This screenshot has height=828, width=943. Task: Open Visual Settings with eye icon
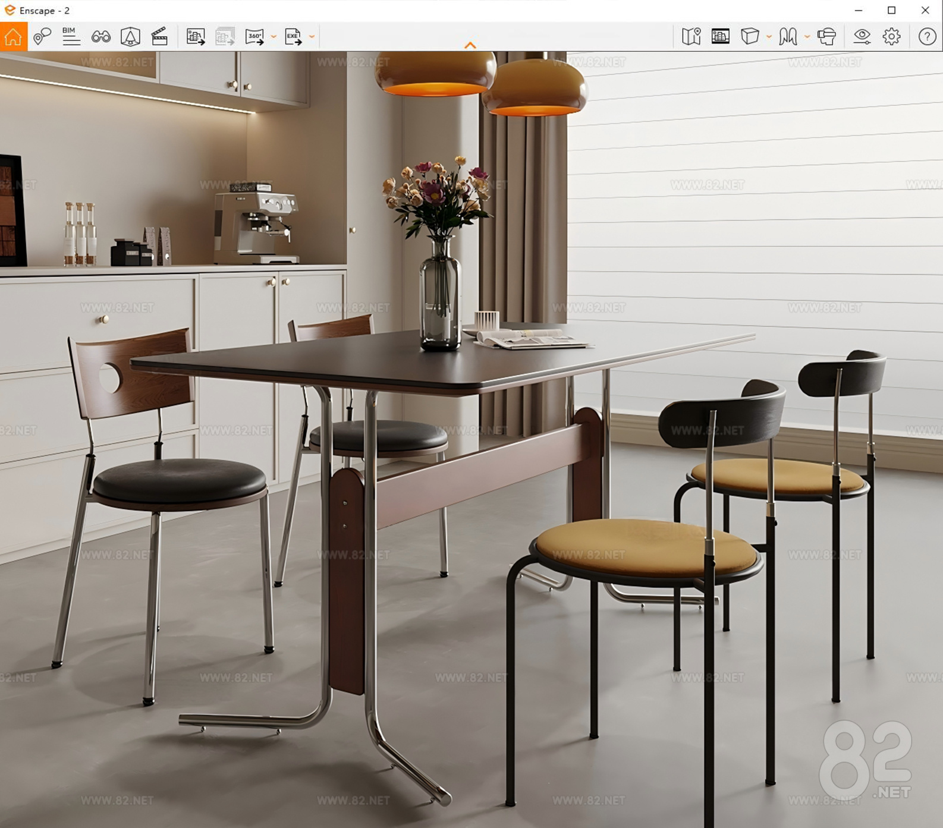point(862,37)
